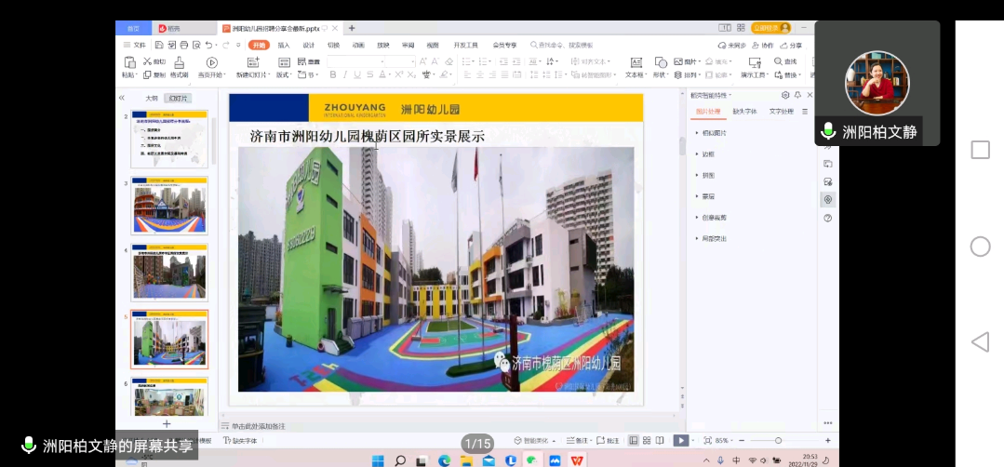
Task: Click the Undo arrow icon
Action: point(208,45)
